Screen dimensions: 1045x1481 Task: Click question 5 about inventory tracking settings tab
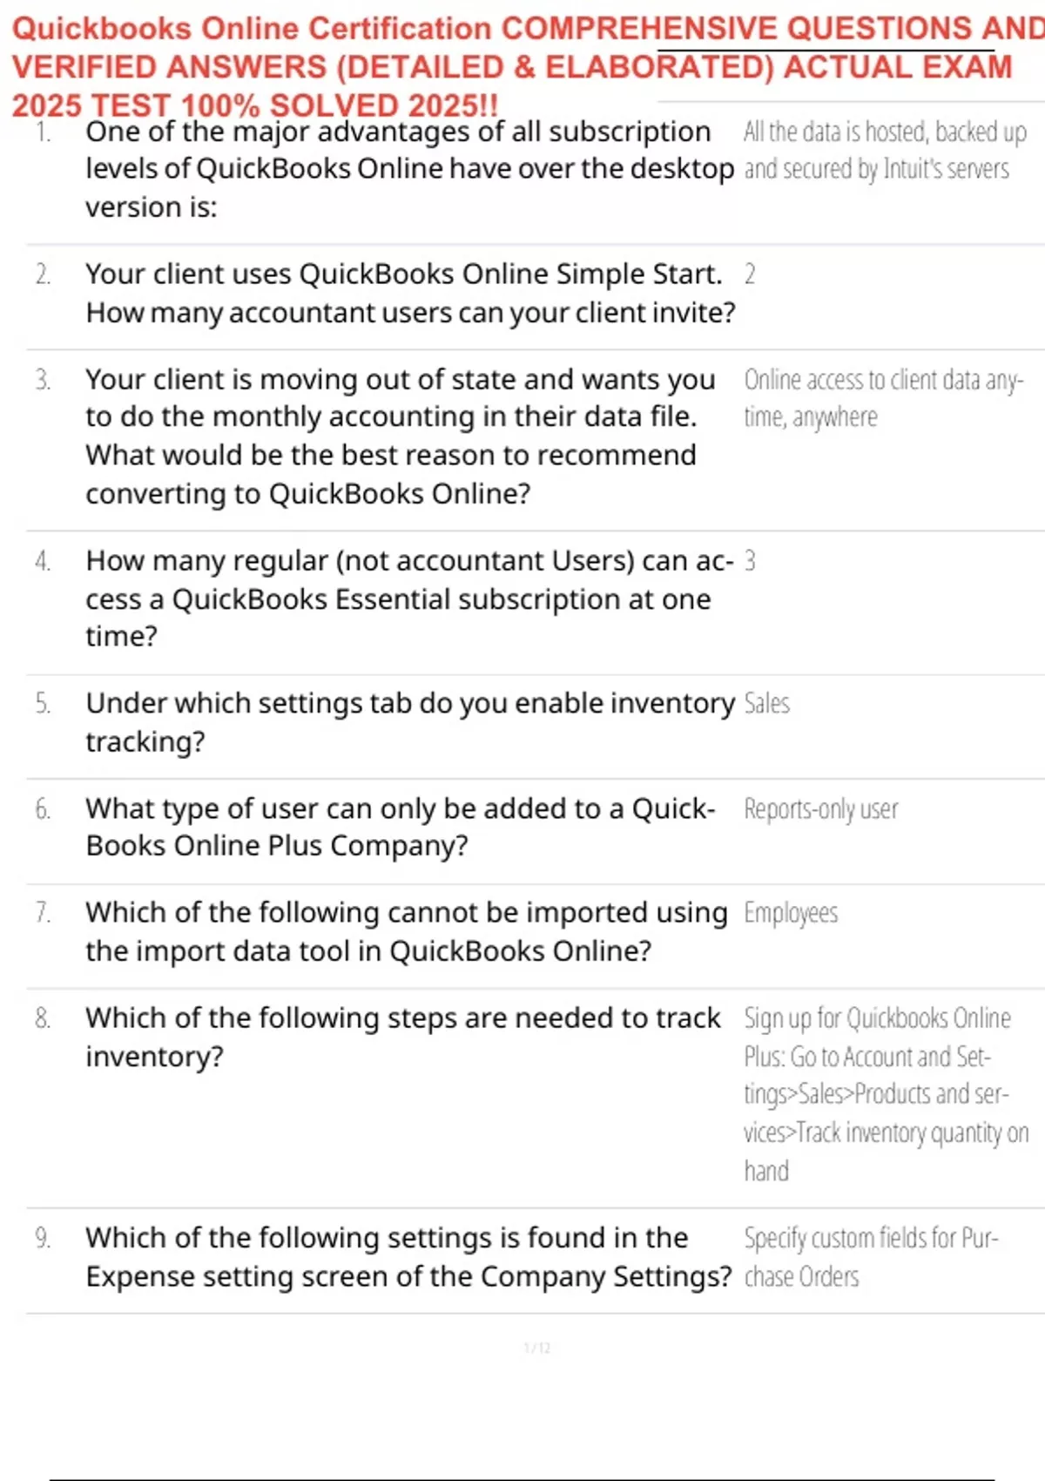pos(409,722)
